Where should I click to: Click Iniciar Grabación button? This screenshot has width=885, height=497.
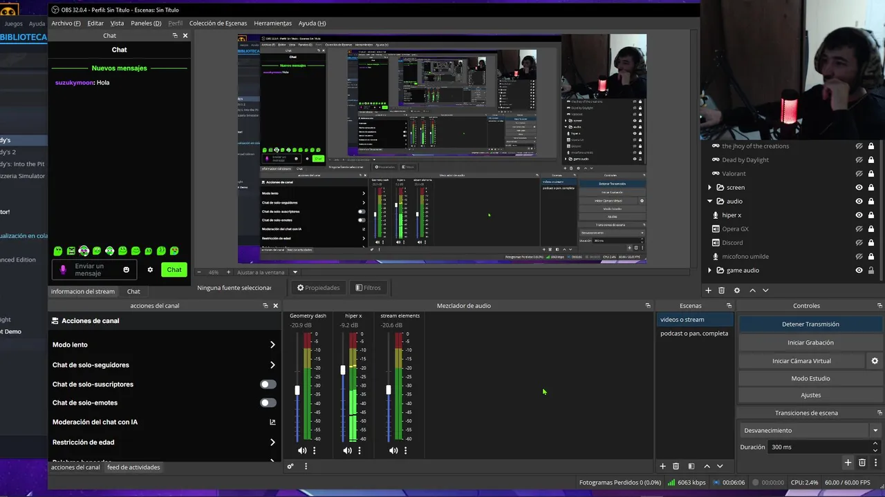[810, 342]
